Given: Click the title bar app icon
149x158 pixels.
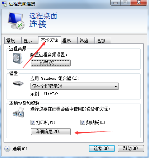Looking at the screenshot, I should coord(4,4).
